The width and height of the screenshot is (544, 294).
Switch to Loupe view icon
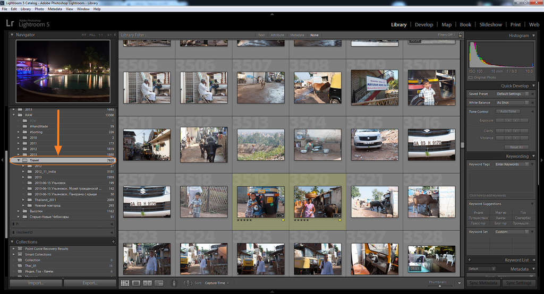tap(137, 283)
